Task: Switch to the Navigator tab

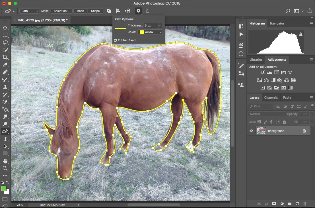Action: tap(277, 23)
